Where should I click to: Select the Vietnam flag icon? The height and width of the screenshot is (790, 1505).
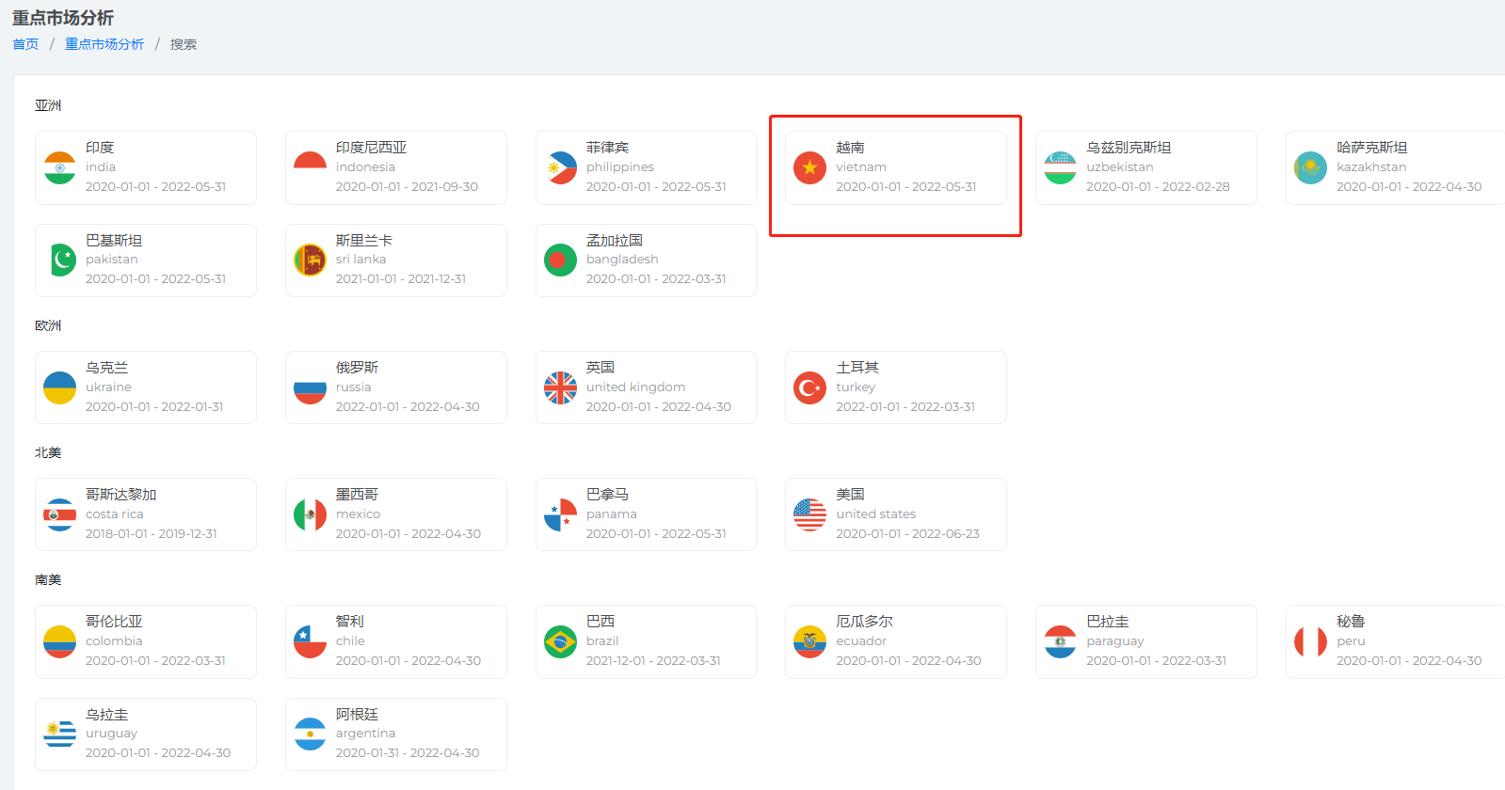click(809, 168)
